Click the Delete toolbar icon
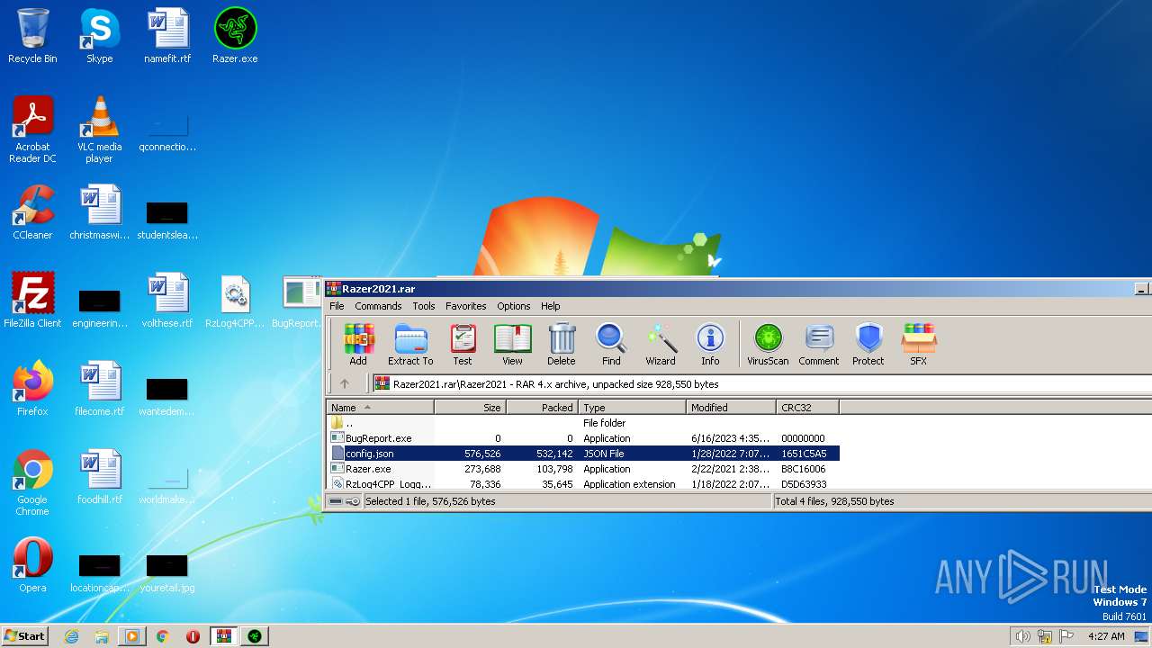 (x=562, y=345)
